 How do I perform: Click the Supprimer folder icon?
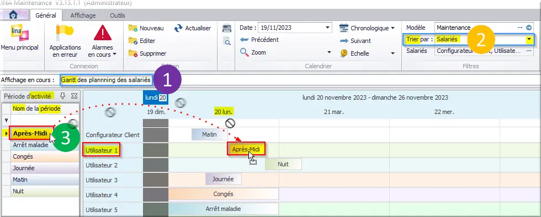(133, 53)
